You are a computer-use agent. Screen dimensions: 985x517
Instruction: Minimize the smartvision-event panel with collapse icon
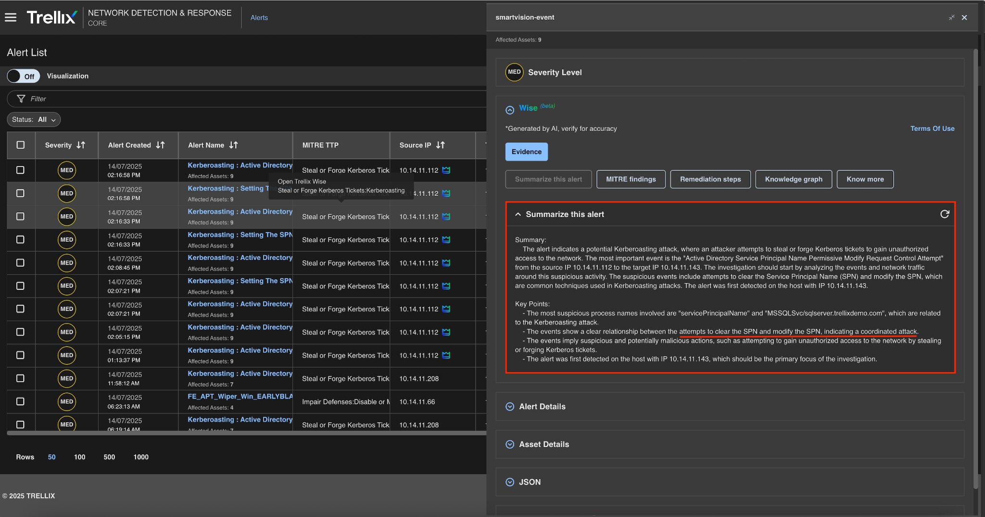951,17
